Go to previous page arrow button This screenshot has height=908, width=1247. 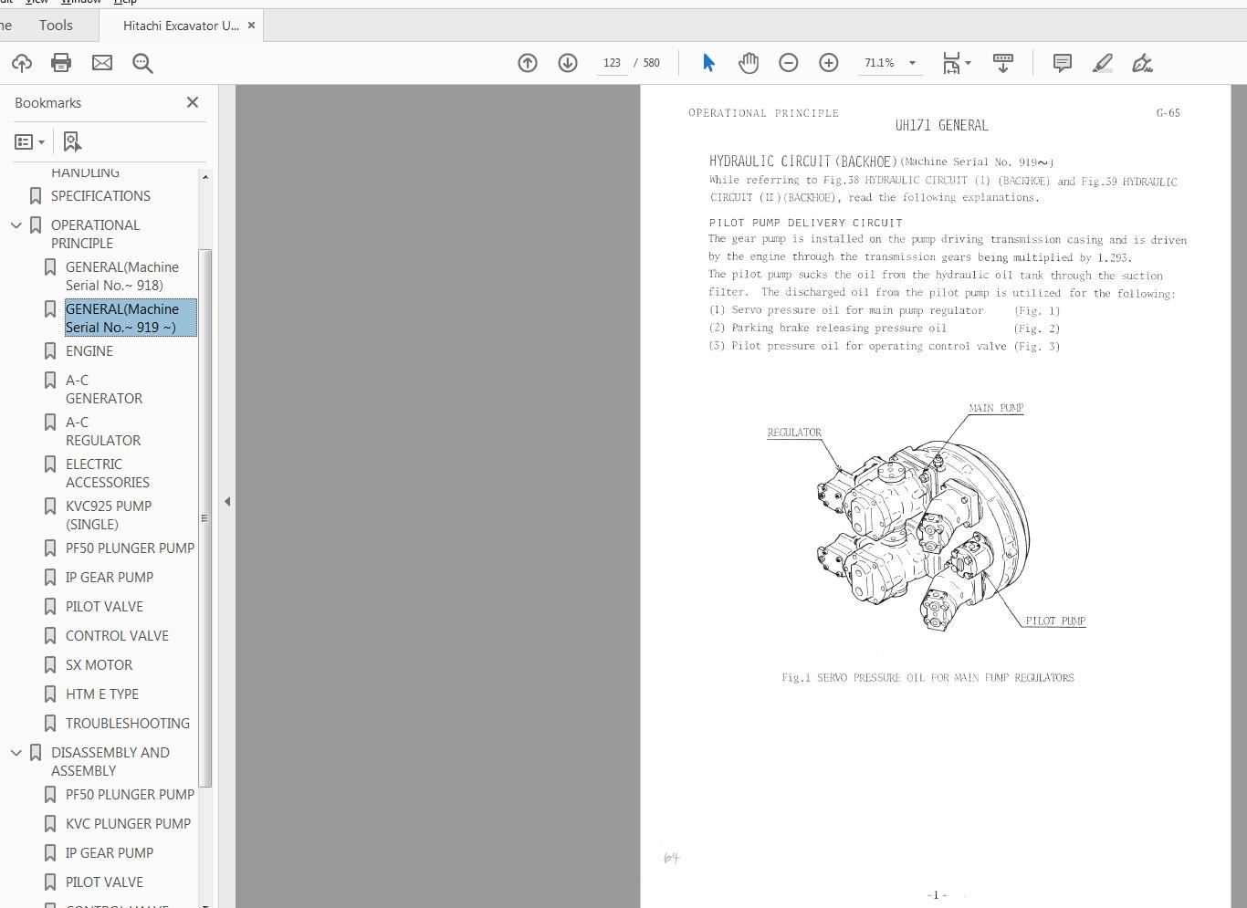click(528, 63)
